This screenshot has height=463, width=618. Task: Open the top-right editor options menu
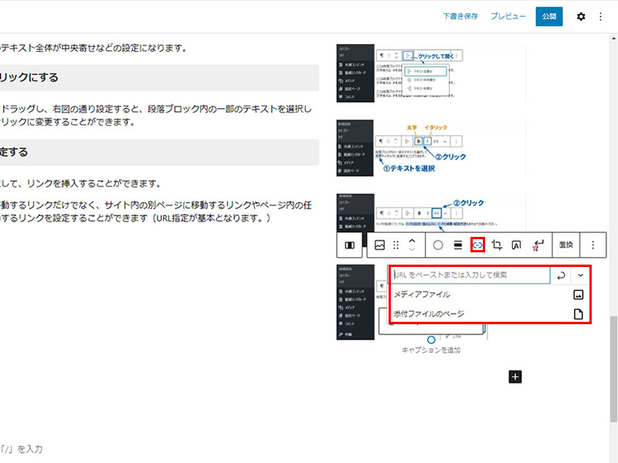coord(601,16)
